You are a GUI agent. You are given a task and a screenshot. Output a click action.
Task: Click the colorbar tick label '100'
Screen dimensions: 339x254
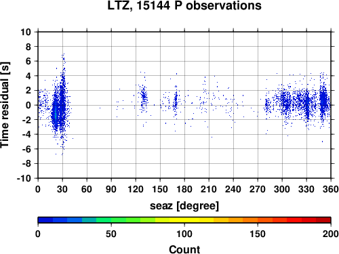[184, 234]
